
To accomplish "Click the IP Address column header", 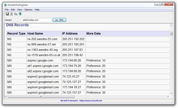I will [x=73, y=33].
